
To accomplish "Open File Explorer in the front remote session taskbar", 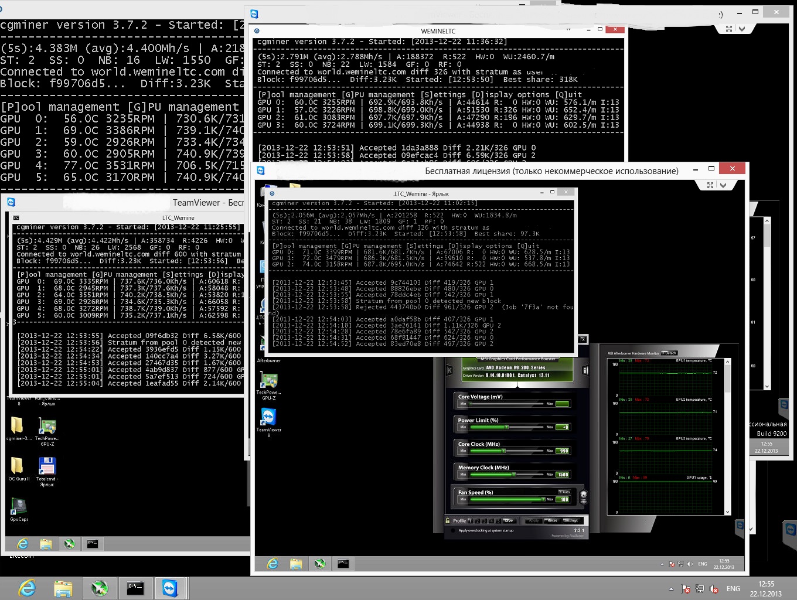I will (296, 564).
